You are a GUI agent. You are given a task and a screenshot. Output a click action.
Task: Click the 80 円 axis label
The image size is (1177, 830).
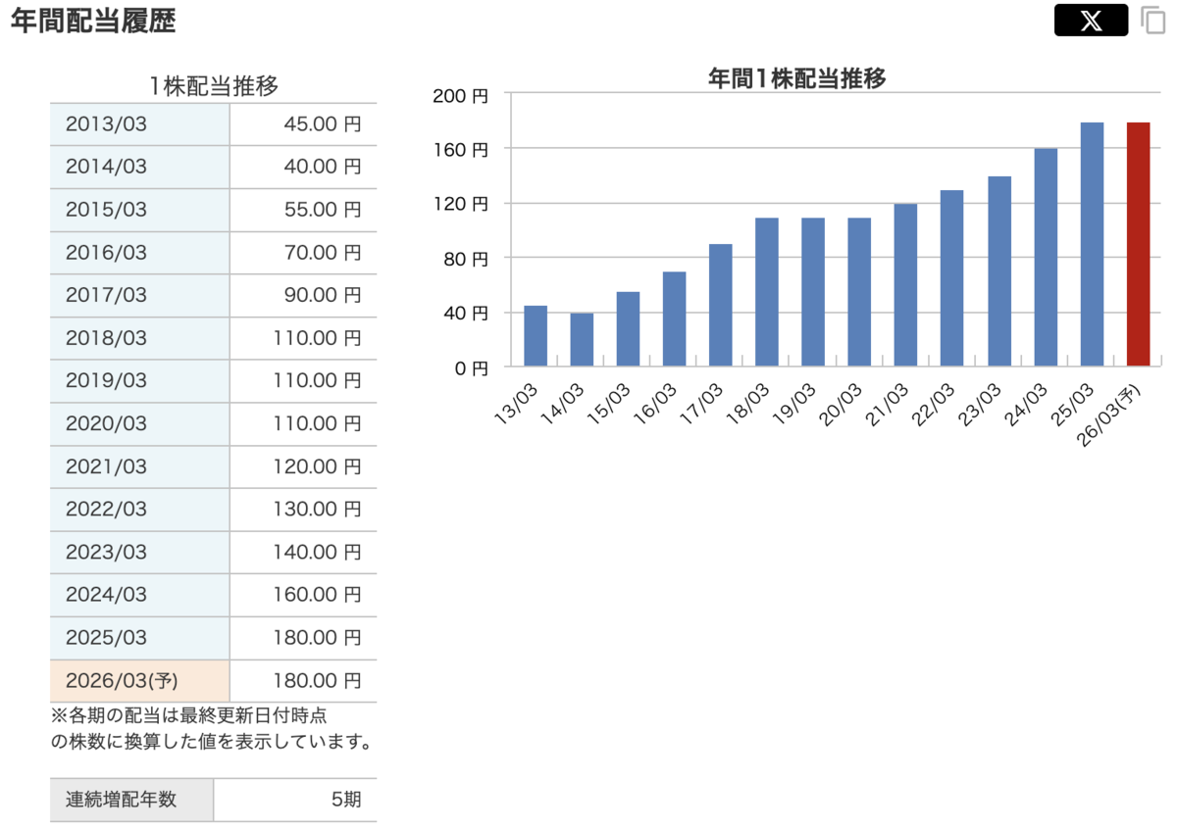point(465,259)
